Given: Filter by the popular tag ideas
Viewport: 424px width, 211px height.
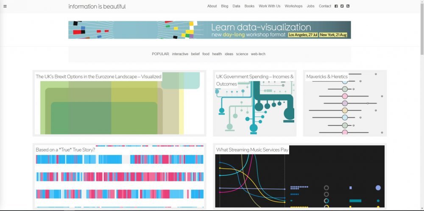Looking at the screenshot, I should click(229, 54).
